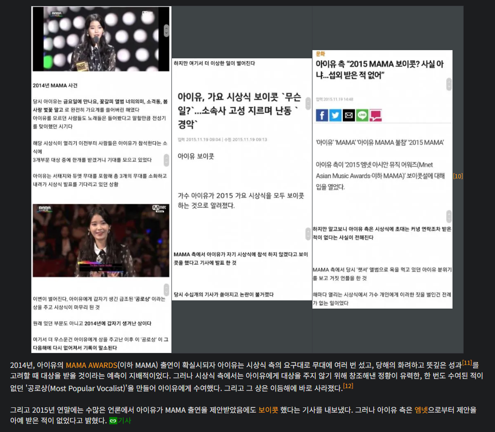This screenshot has width=495, height=432.
Task: Click footnote reference [11]
Action: tap(467, 363)
